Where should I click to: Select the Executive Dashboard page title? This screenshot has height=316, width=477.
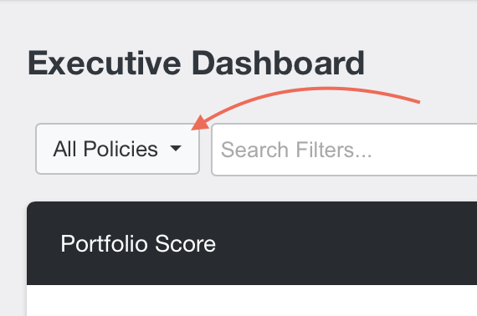pos(196,64)
